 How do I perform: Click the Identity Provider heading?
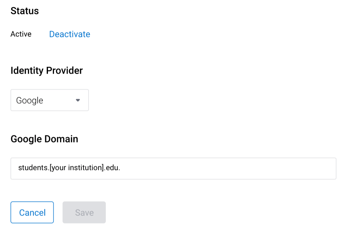[x=46, y=70]
